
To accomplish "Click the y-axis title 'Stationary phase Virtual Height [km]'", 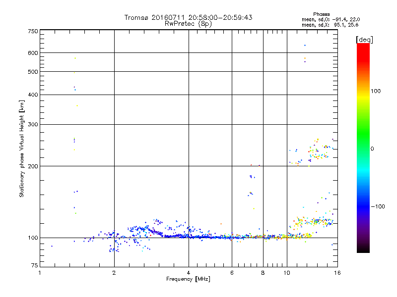I will pyautogui.click(x=21, y=148).
